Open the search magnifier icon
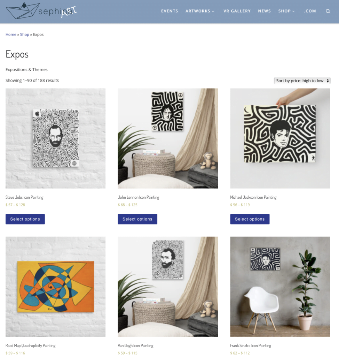Viewport: 339px width, 357px height. click(328, 11)
